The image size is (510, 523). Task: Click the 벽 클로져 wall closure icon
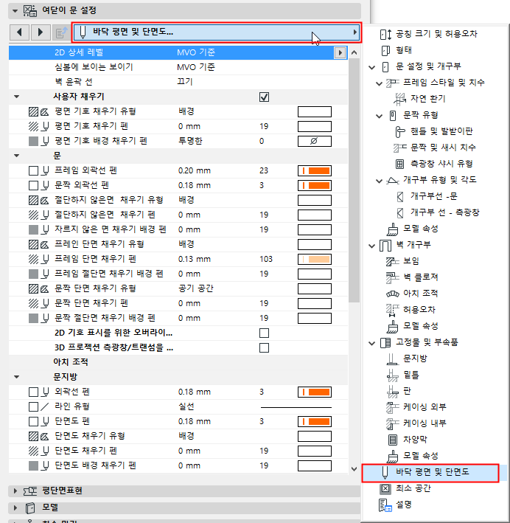coord(392,277)
